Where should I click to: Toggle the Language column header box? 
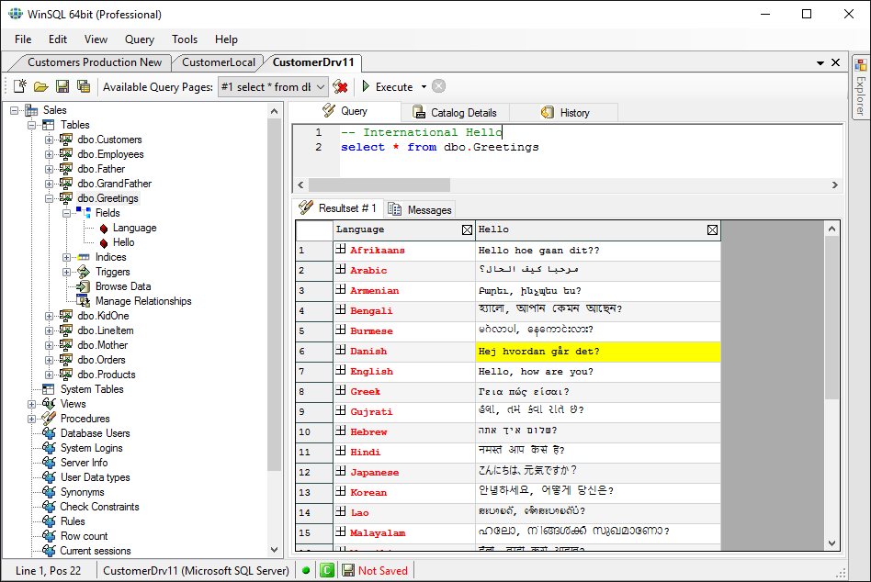(x=467, y=230)
